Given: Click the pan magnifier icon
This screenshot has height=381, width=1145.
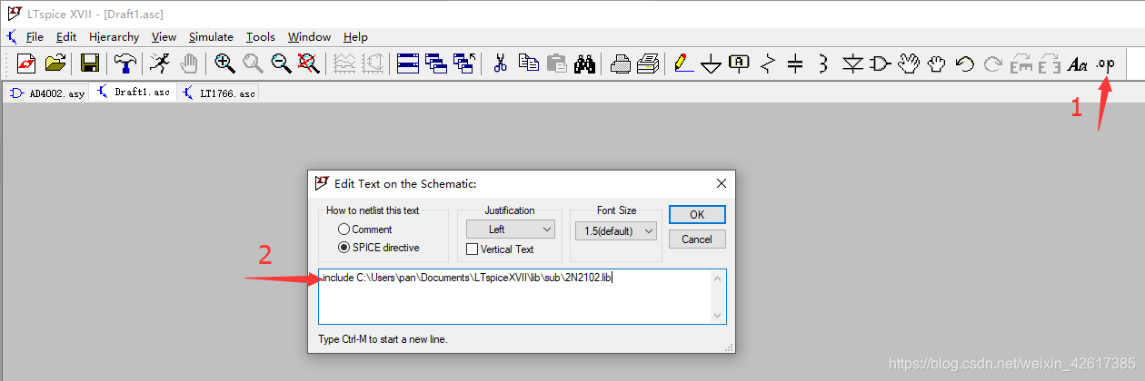Looking at the screenshot, I should coord(253,63).
